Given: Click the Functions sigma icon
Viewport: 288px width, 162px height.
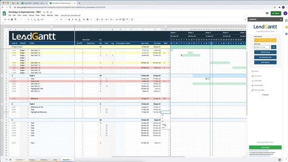Looking at the screenshot, I should (132, 19).
